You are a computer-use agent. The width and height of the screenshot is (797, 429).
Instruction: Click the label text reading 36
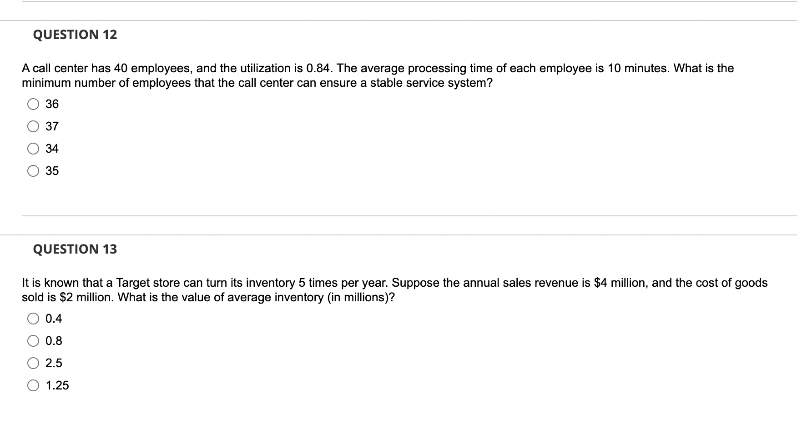(x=51, y=104)
